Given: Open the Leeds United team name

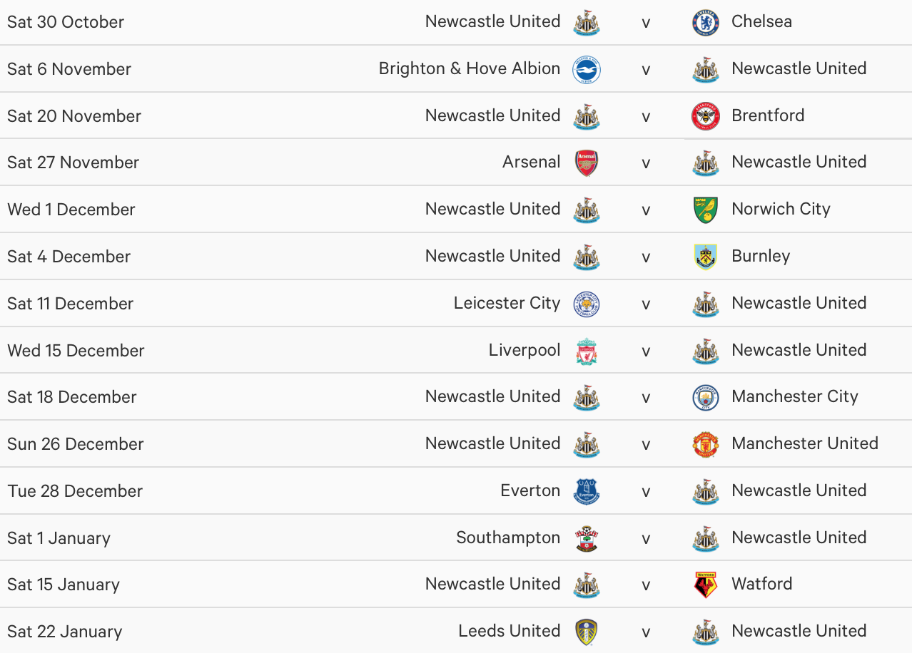Looking at the screenshot, I should pyautogui.click(x=510, y=631).
